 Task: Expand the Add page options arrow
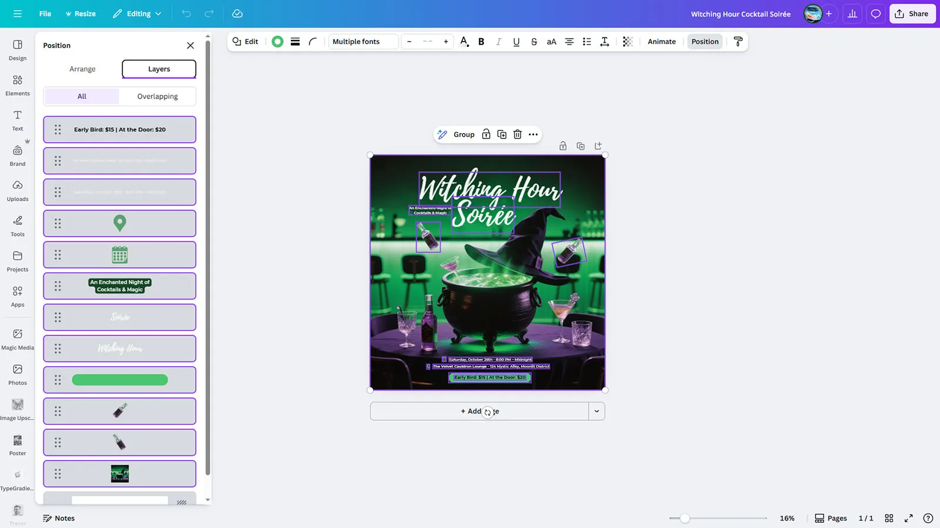[596, 411]
